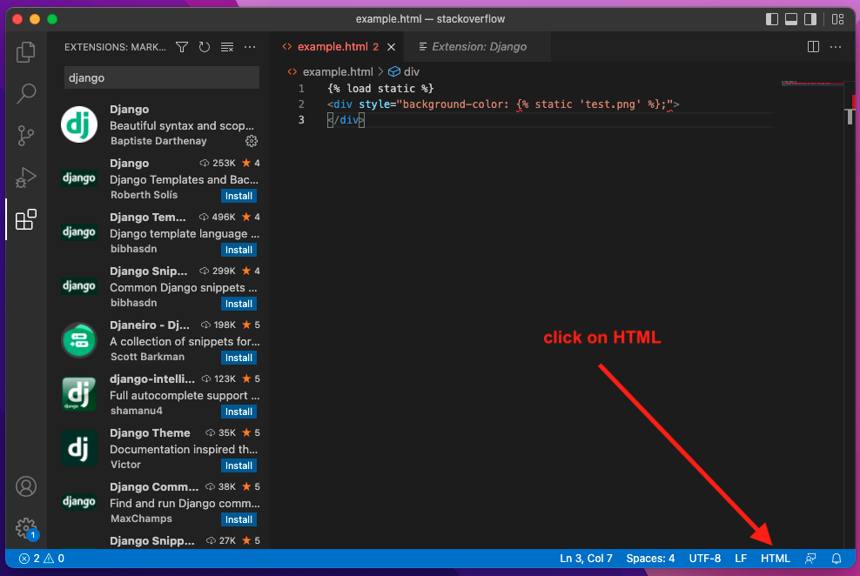Select the Django Commands extension name
The width and height of the screenshot is (860, 576).
pyautogui.click(x=154, y=486)
